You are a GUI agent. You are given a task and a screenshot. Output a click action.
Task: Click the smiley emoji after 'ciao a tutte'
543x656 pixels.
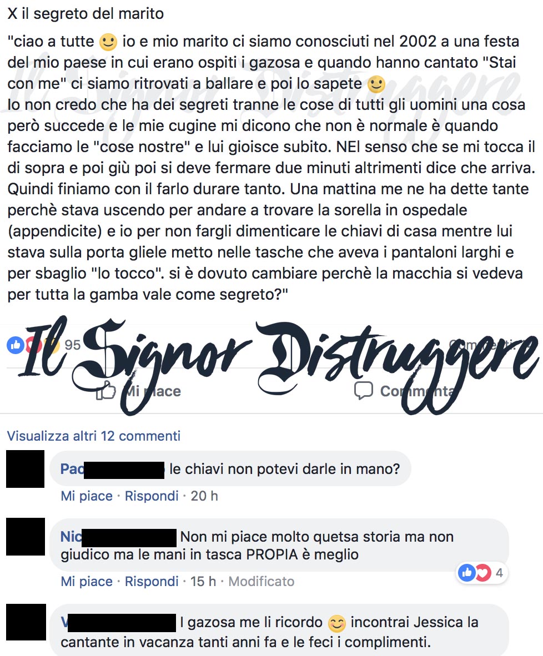108,42
